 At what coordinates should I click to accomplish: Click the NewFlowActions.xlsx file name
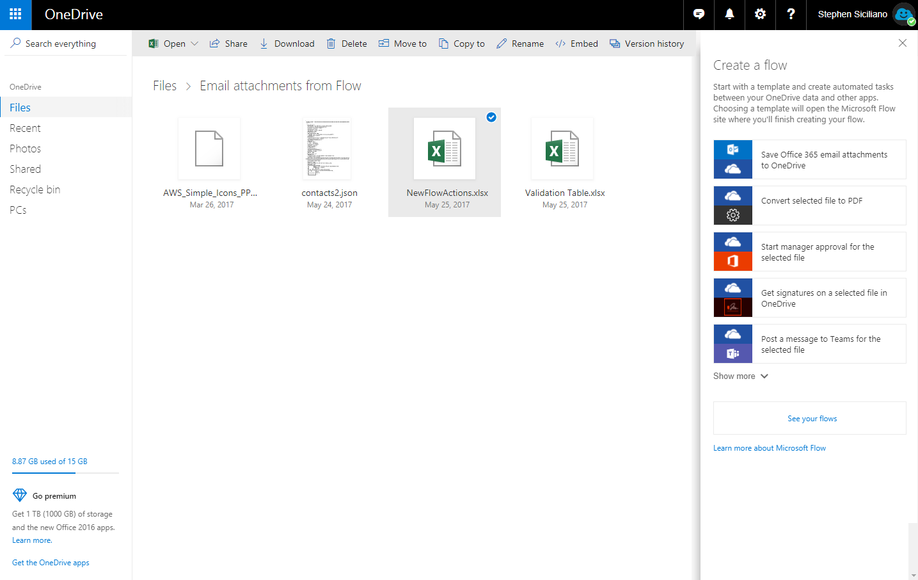(x=447, y=193)
